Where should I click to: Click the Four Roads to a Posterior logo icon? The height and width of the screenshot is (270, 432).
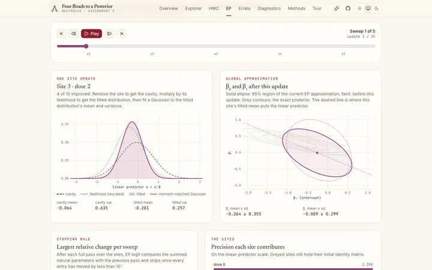click(x=54, y=8)
